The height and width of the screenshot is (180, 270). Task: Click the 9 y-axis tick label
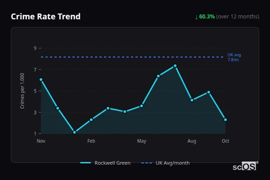coord(35,48)
